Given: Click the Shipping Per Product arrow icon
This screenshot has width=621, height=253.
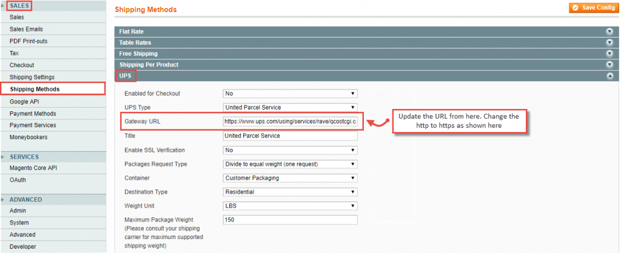Looking at the screenshot, I should (x=609, y=64).
